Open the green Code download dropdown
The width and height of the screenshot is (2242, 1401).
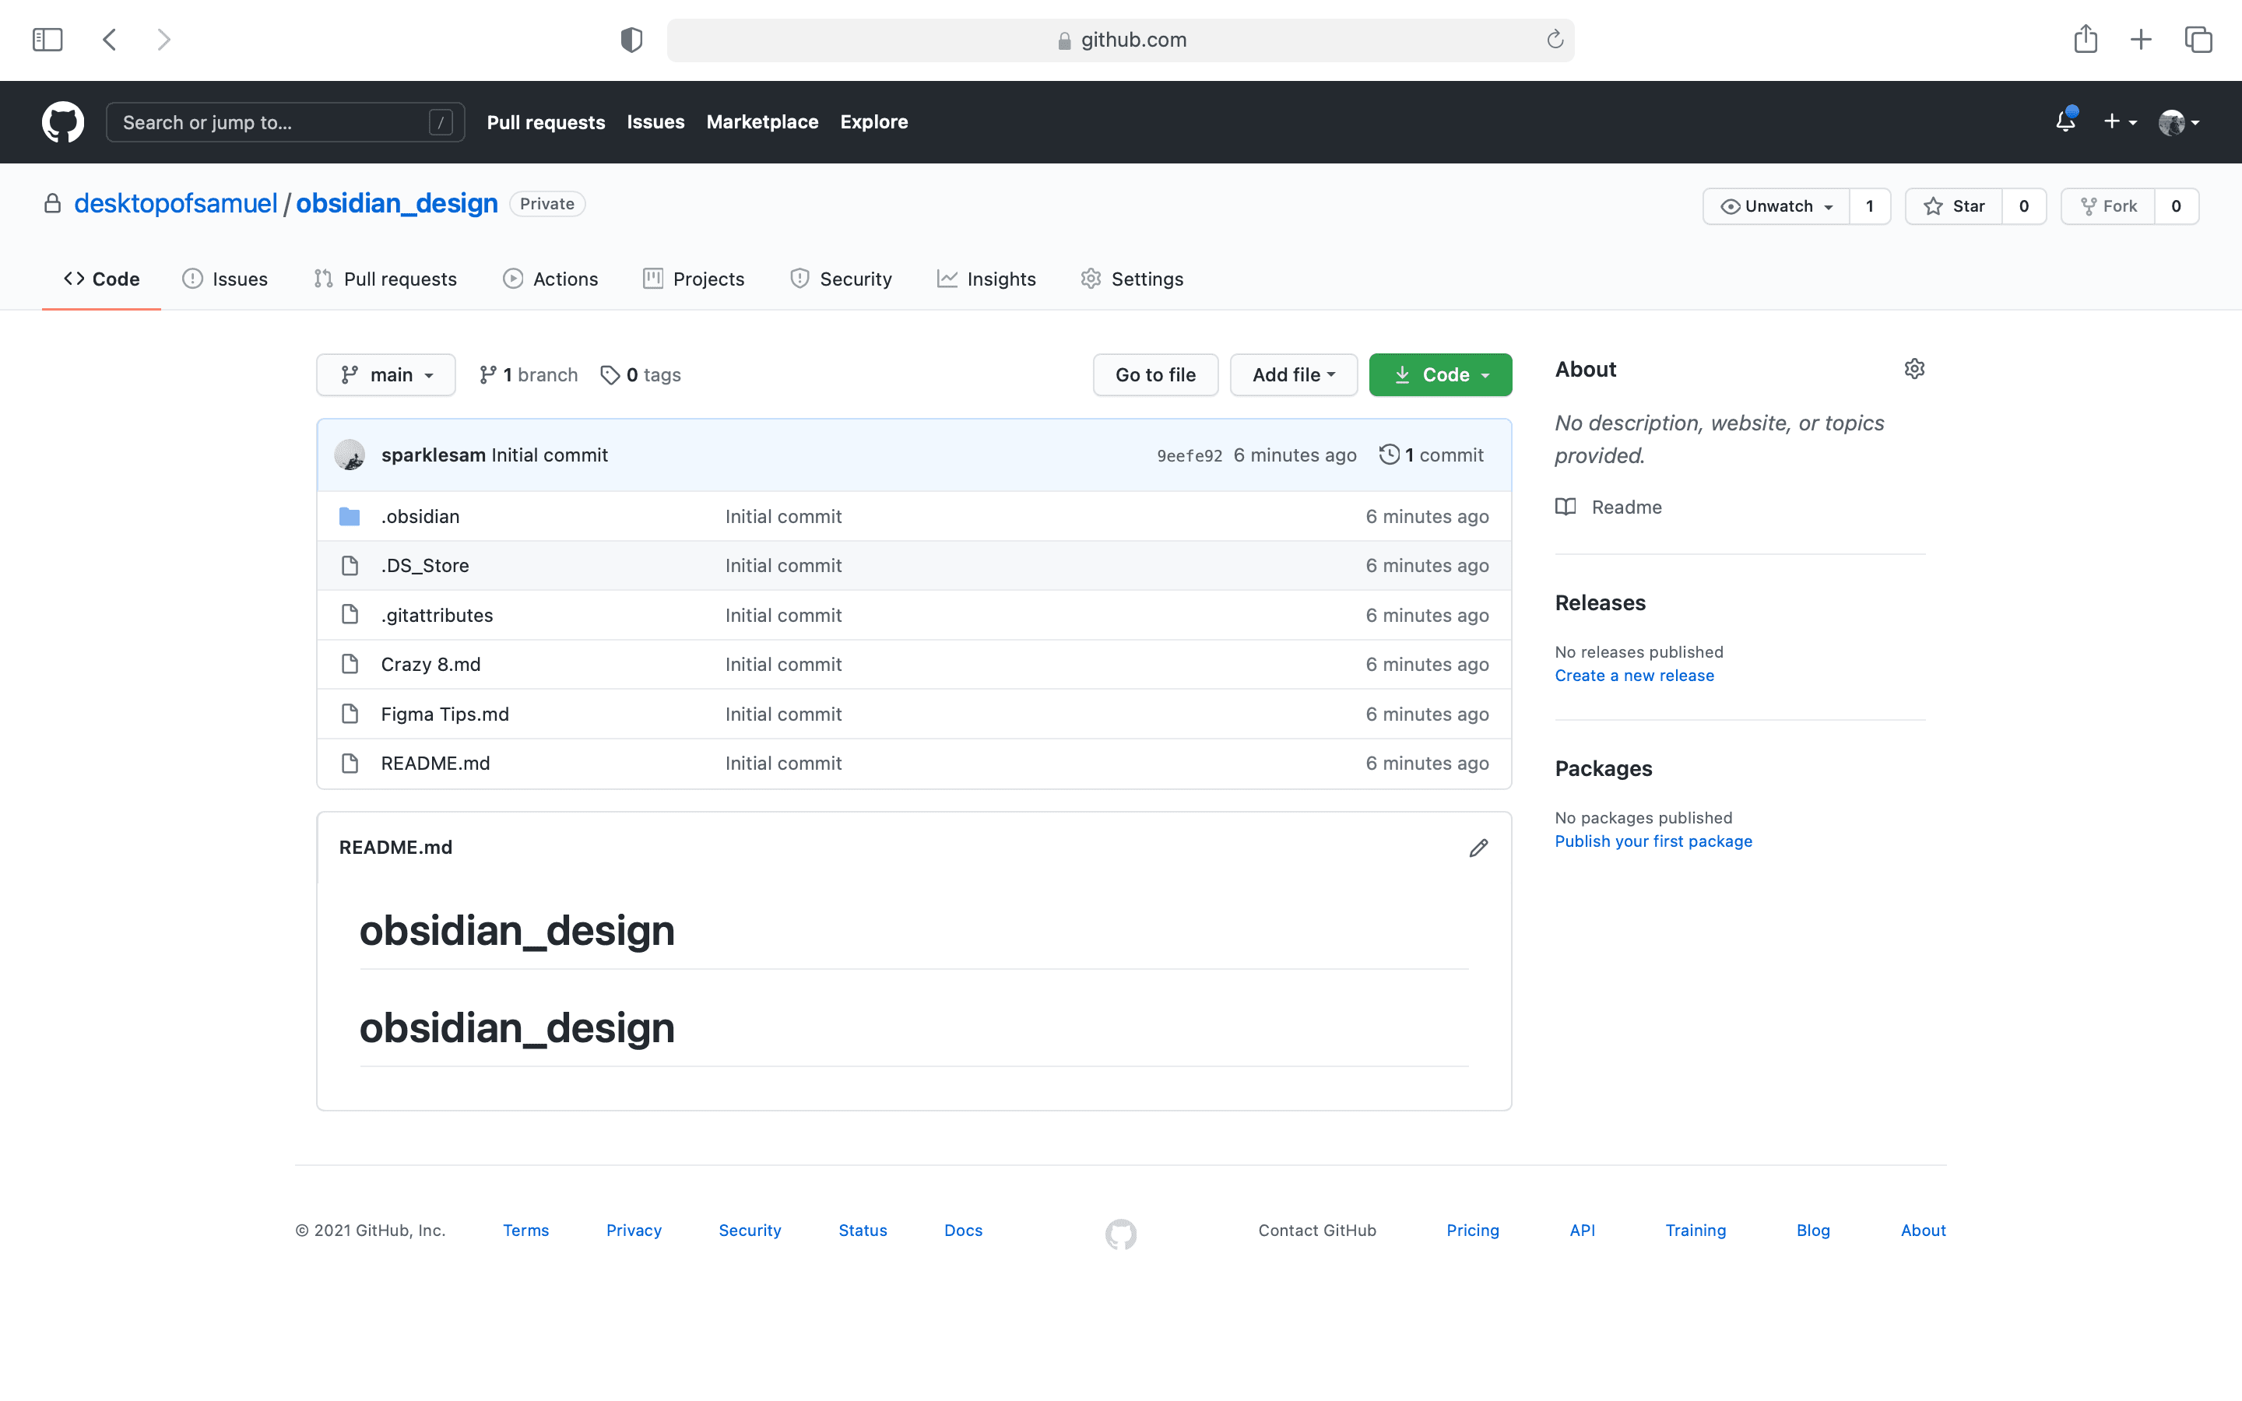coord(1441,374)
